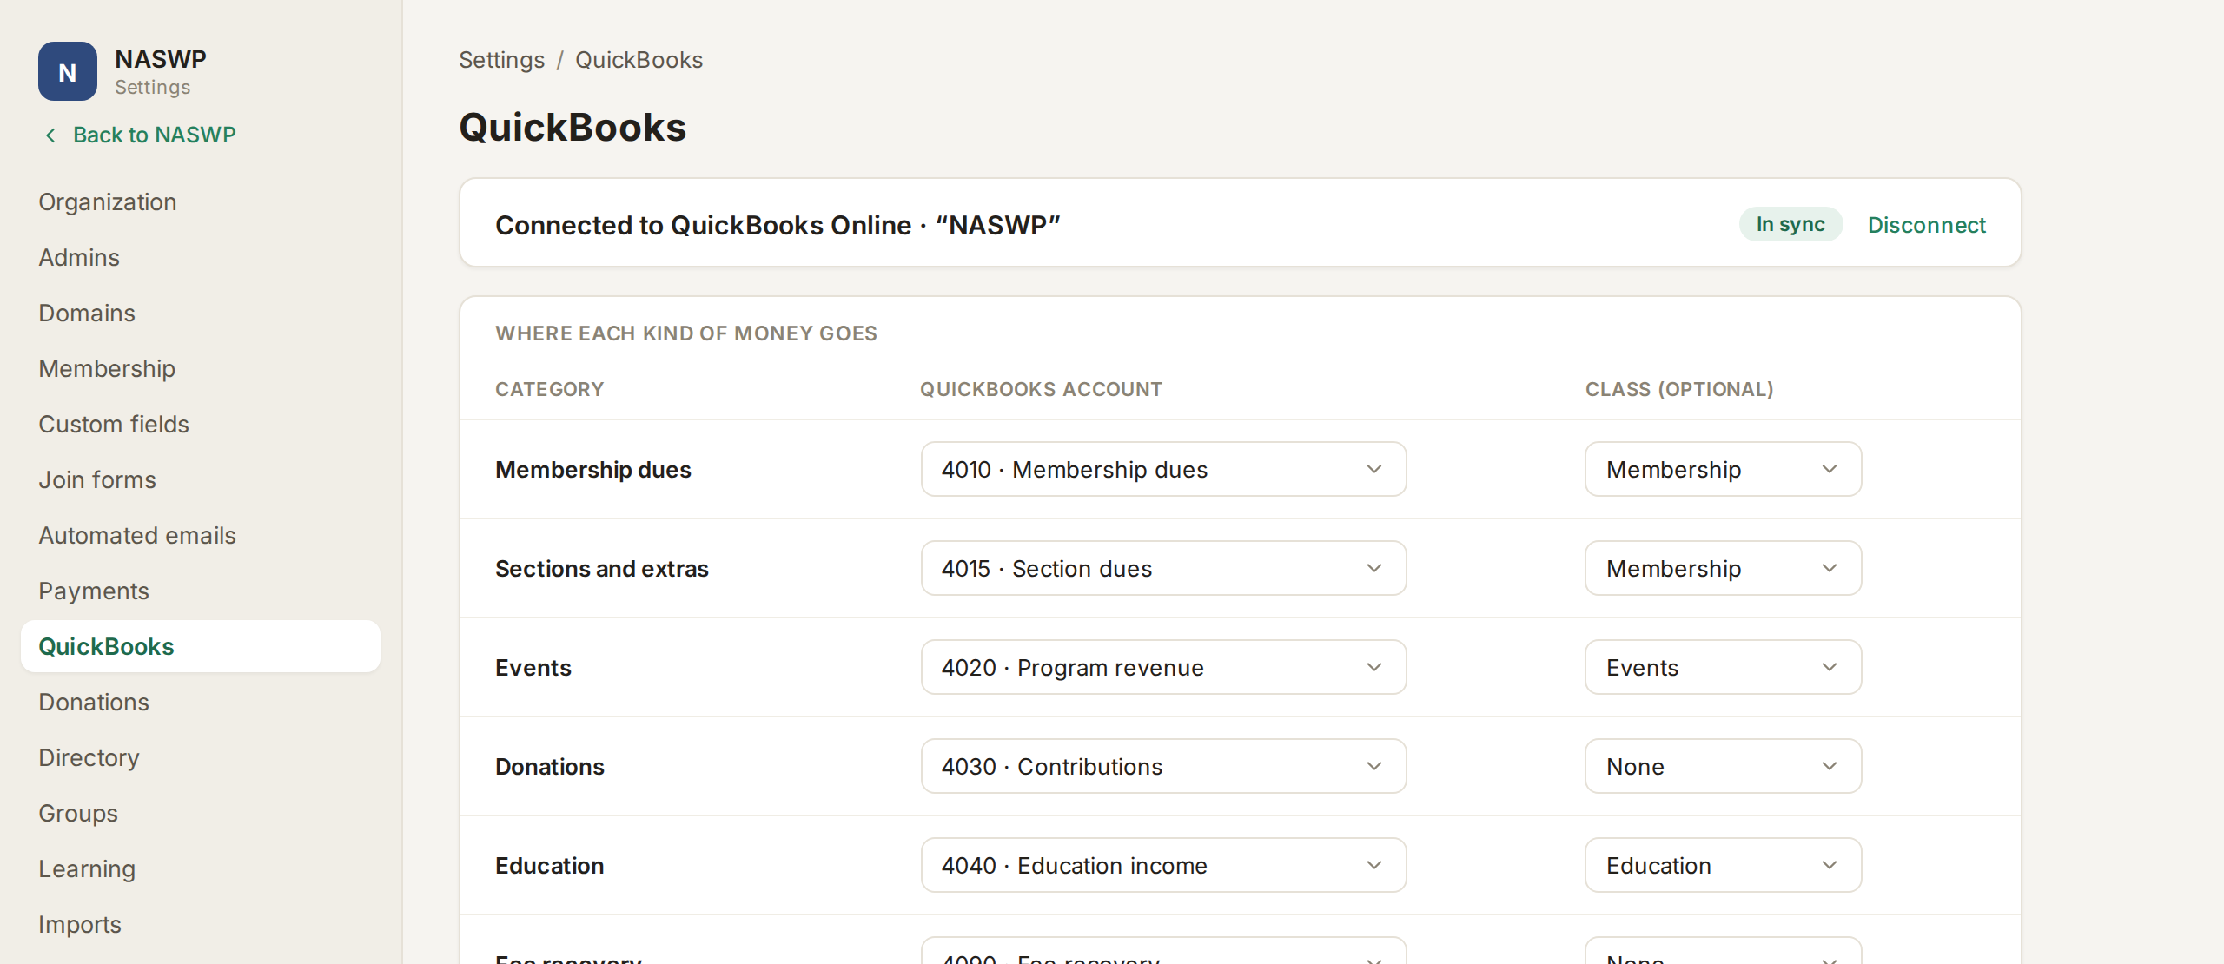Viewport: 2224px width, 964px height.
Task: Open Organization settings
Action: coord(201,201)
